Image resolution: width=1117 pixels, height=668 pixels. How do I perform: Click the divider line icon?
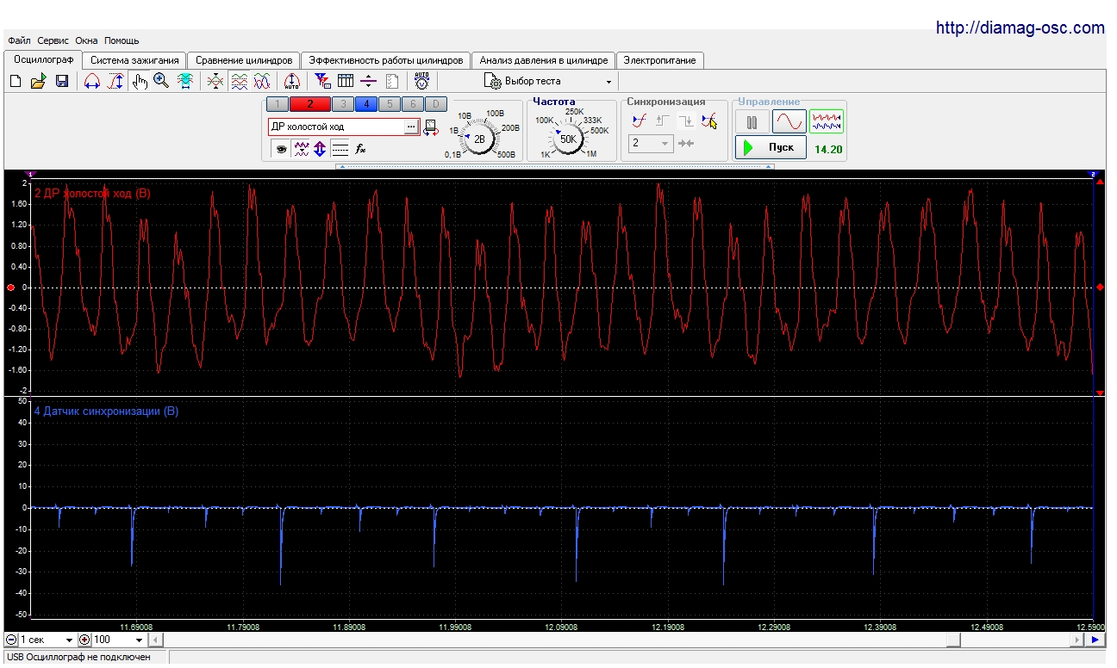(369, 81)
